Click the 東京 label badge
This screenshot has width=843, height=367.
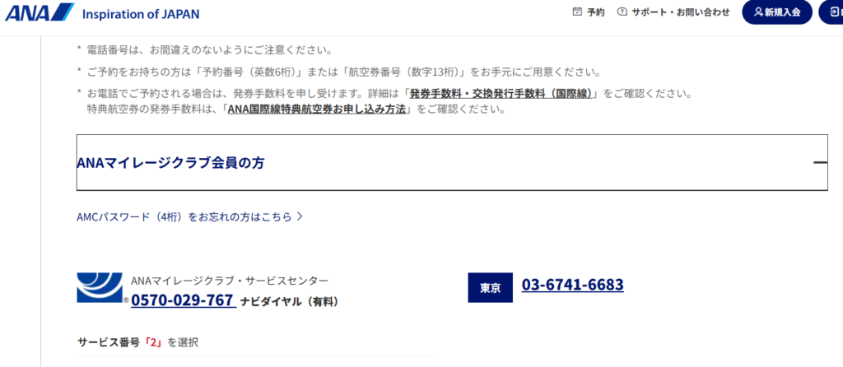pos(491,287)
